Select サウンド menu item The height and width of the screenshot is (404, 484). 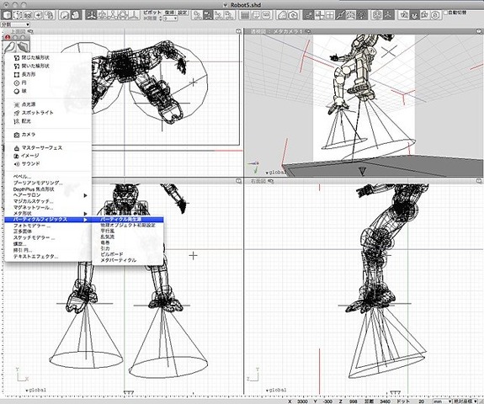click(x=48, y=164)
